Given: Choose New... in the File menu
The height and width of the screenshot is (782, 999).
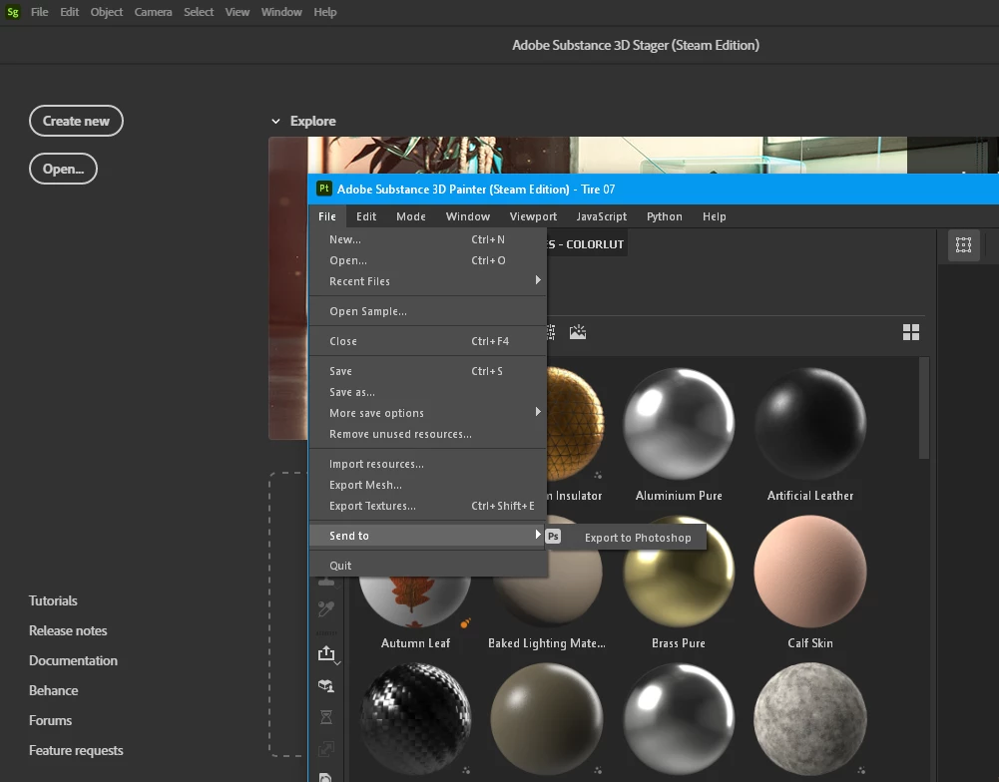Looking at the screenshot, I should (x=427, y=239).
